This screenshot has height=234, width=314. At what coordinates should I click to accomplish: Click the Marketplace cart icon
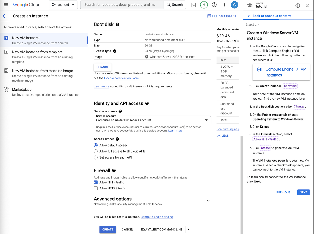(6, 90)
